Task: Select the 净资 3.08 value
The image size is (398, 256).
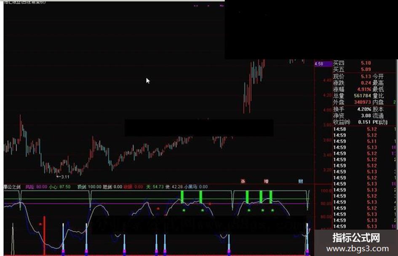Action: tap(352, 116)
